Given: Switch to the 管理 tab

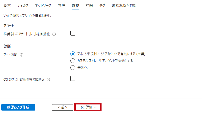Looking at the screenshot, I should point(62,6).
